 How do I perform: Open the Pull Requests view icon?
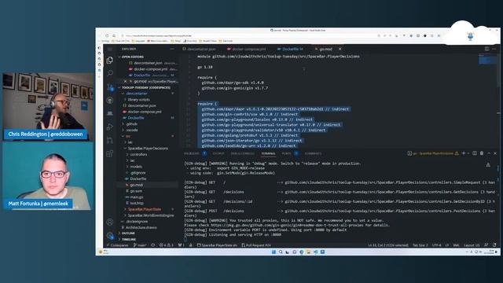[110, 140]
